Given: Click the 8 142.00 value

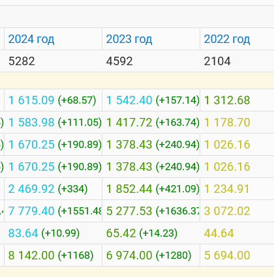Looking at the screenshot, I should (x=31, y=255).
